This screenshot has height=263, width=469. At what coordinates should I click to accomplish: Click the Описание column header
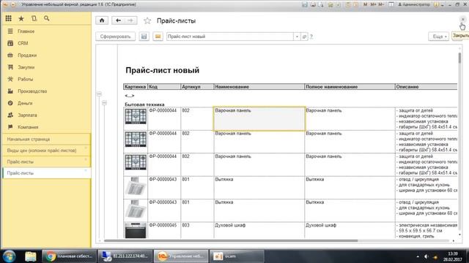coord(426,87)
